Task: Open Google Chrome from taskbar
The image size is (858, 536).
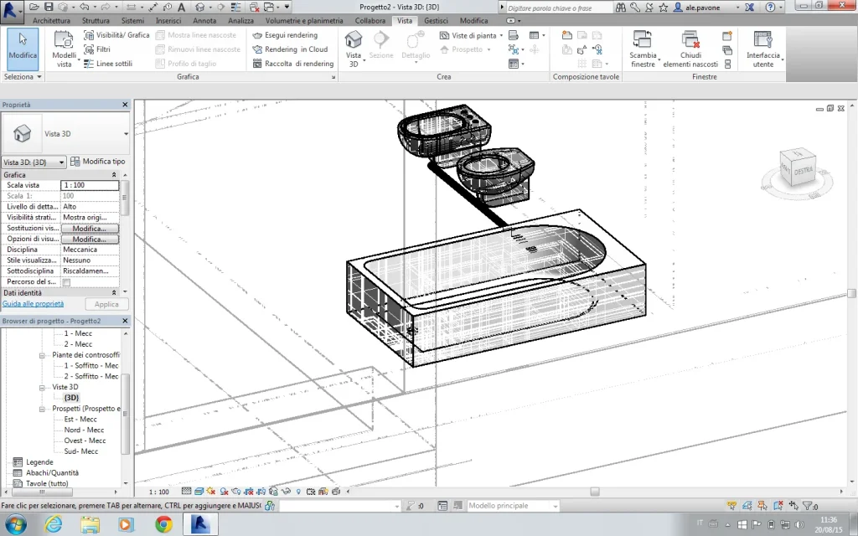Action: tap(163, 524)
